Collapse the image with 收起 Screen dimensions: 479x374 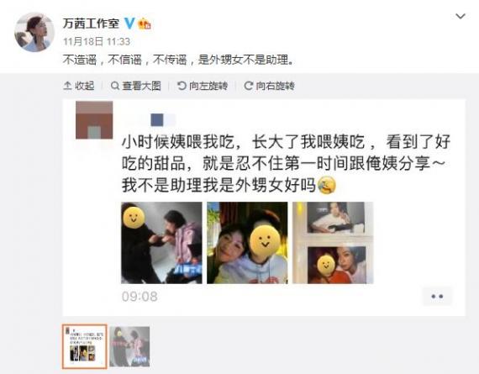coord(79,86)
